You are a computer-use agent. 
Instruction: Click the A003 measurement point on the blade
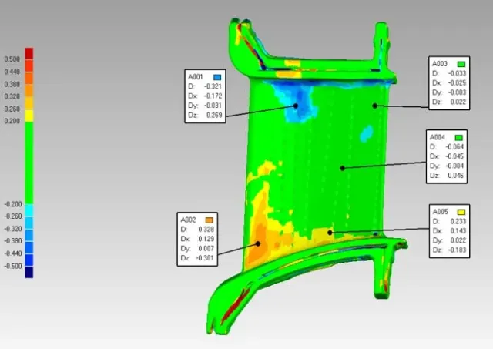(375, 106)
